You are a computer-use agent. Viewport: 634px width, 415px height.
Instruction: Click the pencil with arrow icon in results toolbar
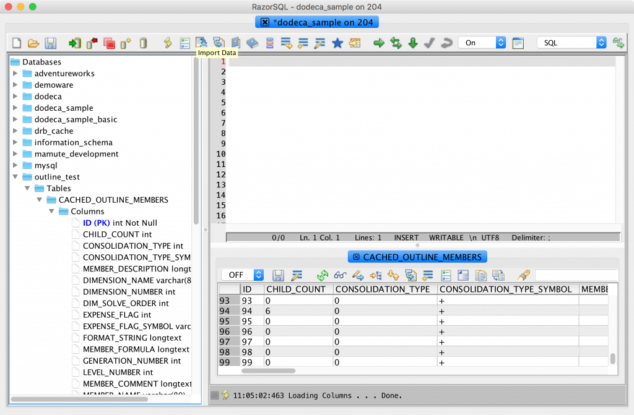(x=358, y=275)
